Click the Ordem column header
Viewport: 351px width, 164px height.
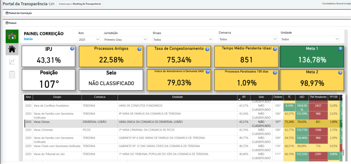tap(278, 97)
